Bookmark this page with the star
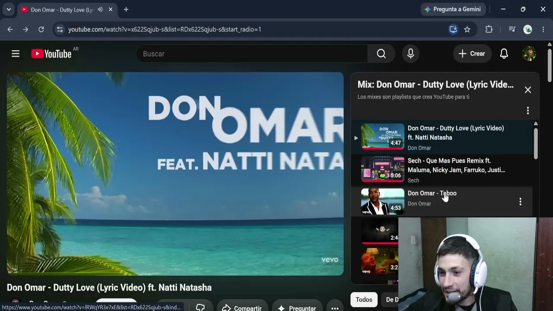The width and height of the screenshot is (553, 311). pyautogui.click(x=467, y=29)
